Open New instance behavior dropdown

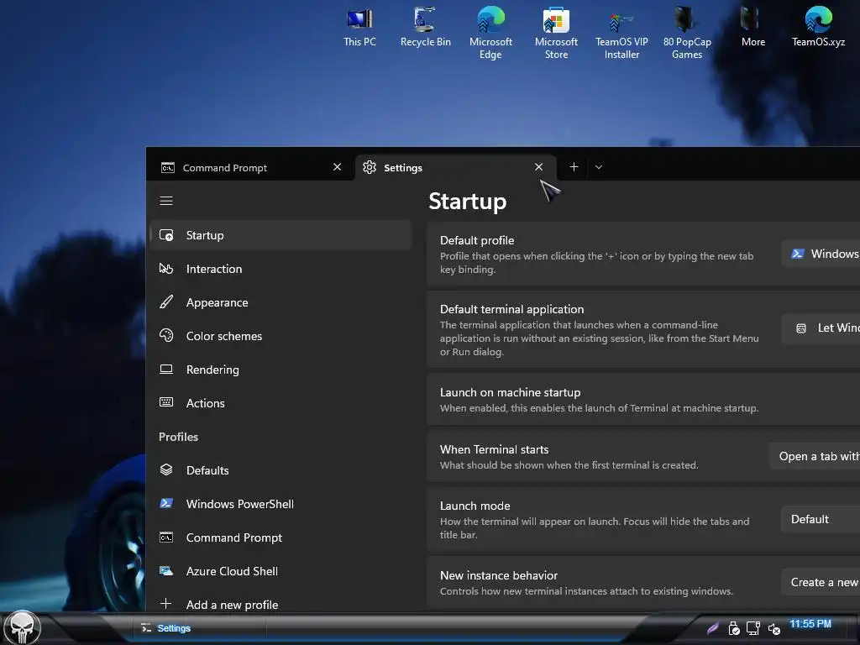[x=821, y=583]
